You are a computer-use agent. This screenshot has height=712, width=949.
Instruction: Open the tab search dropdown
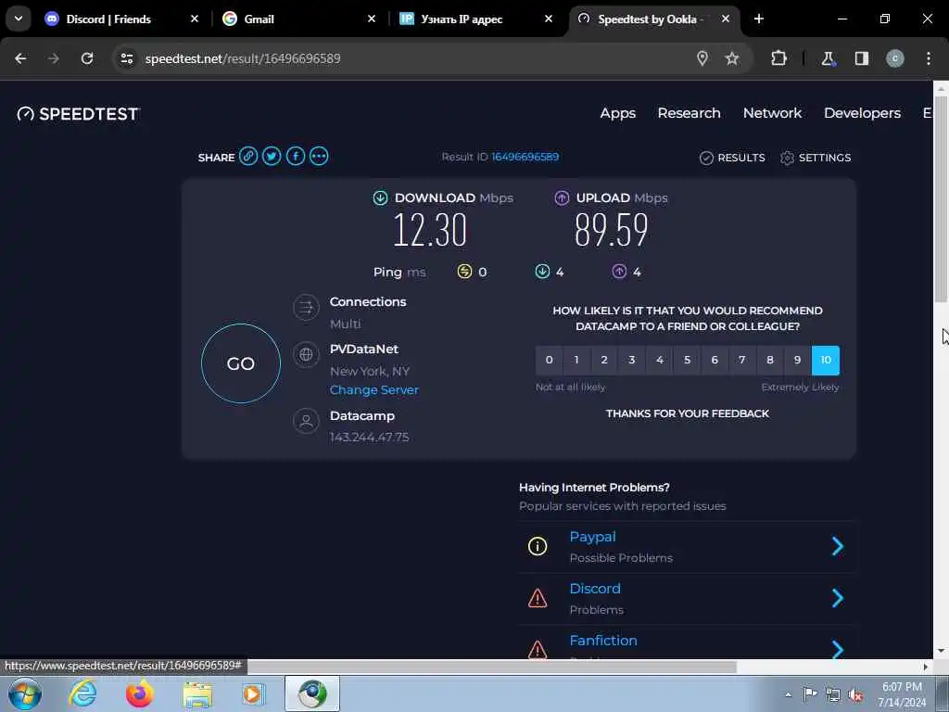pyautogui.click(x=19, y=19)
